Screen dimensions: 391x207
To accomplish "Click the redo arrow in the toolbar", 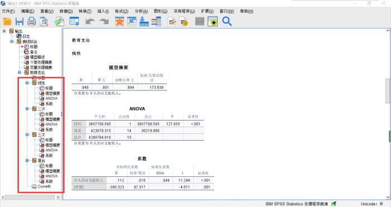I will 104,22.
